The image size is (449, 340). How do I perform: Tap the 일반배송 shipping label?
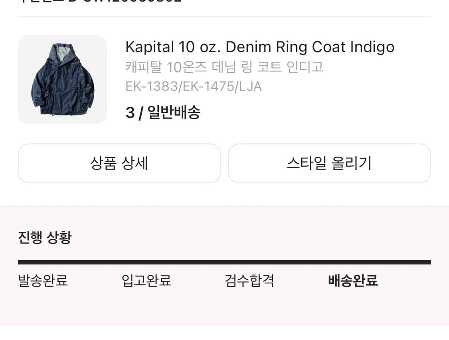tap(174, 113)
